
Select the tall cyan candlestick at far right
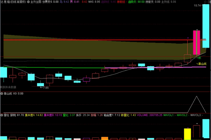206,26
